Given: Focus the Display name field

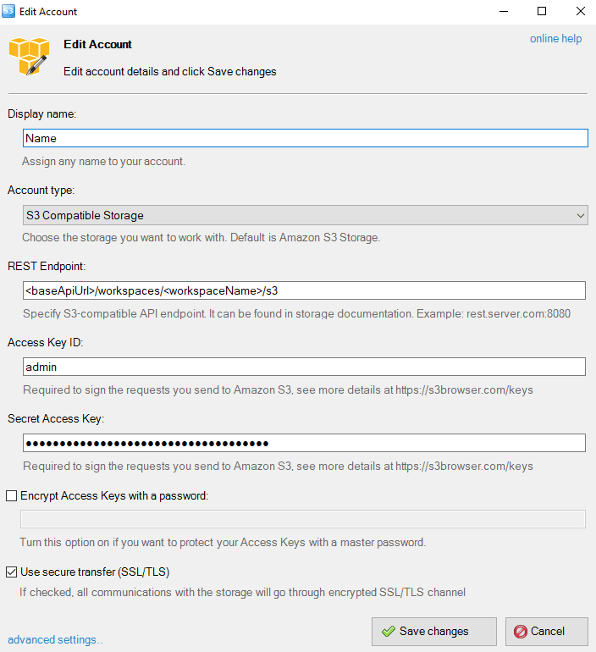Looking at the screenshot, I should (305, 138).
